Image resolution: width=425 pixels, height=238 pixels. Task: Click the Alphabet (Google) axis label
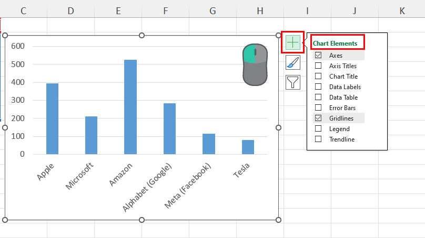pos(147,188)
